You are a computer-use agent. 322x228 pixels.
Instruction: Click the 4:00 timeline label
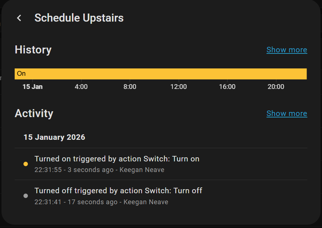(81, 87)
